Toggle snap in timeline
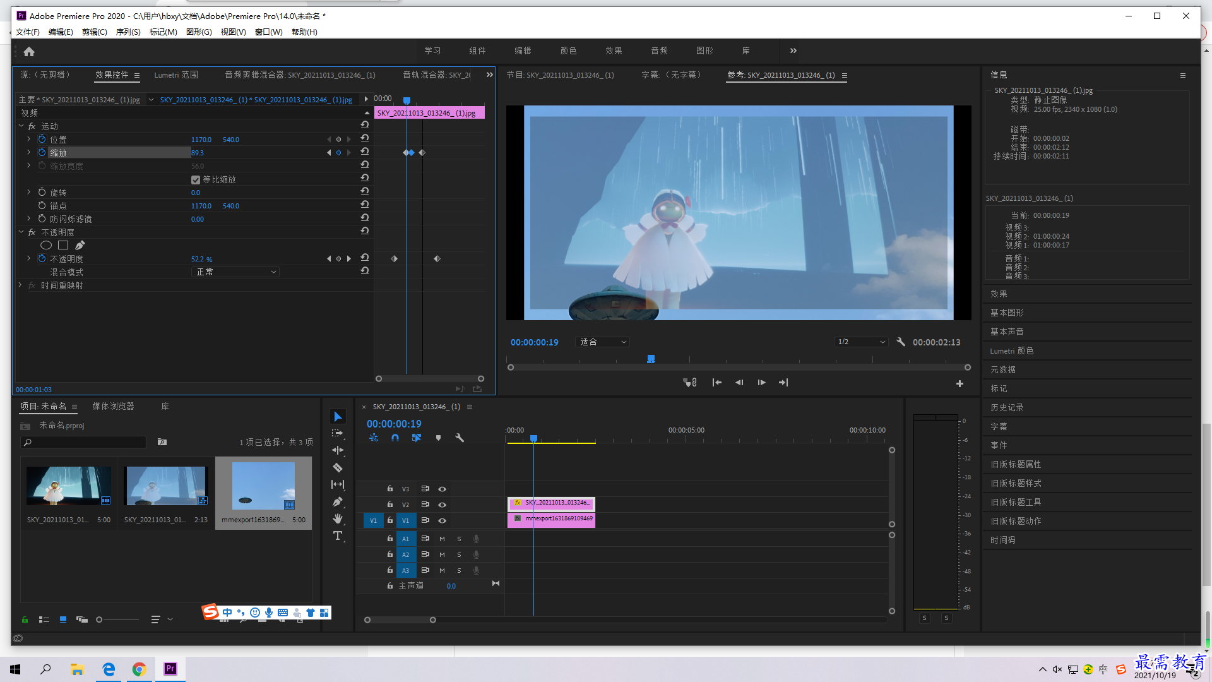 tap(395, 438)
